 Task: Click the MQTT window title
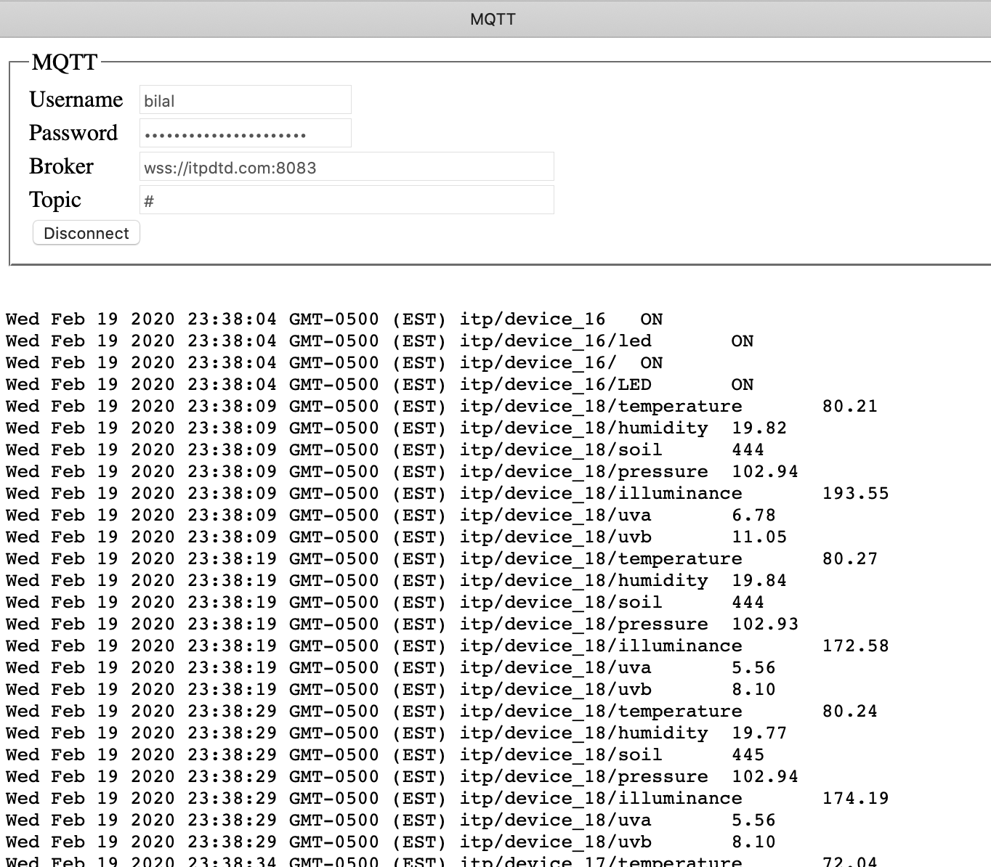tap(493, 20)
